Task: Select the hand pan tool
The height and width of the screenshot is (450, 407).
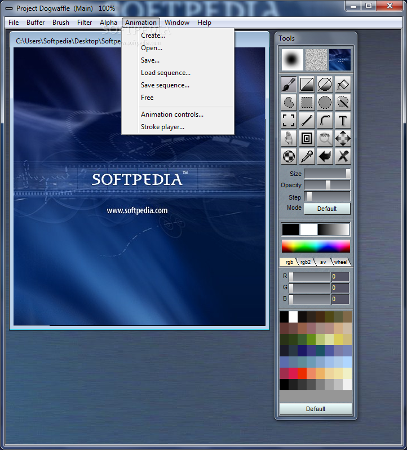Action: point(289,139)
